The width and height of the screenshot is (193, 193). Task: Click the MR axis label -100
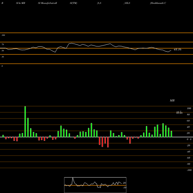pos(189,170)
